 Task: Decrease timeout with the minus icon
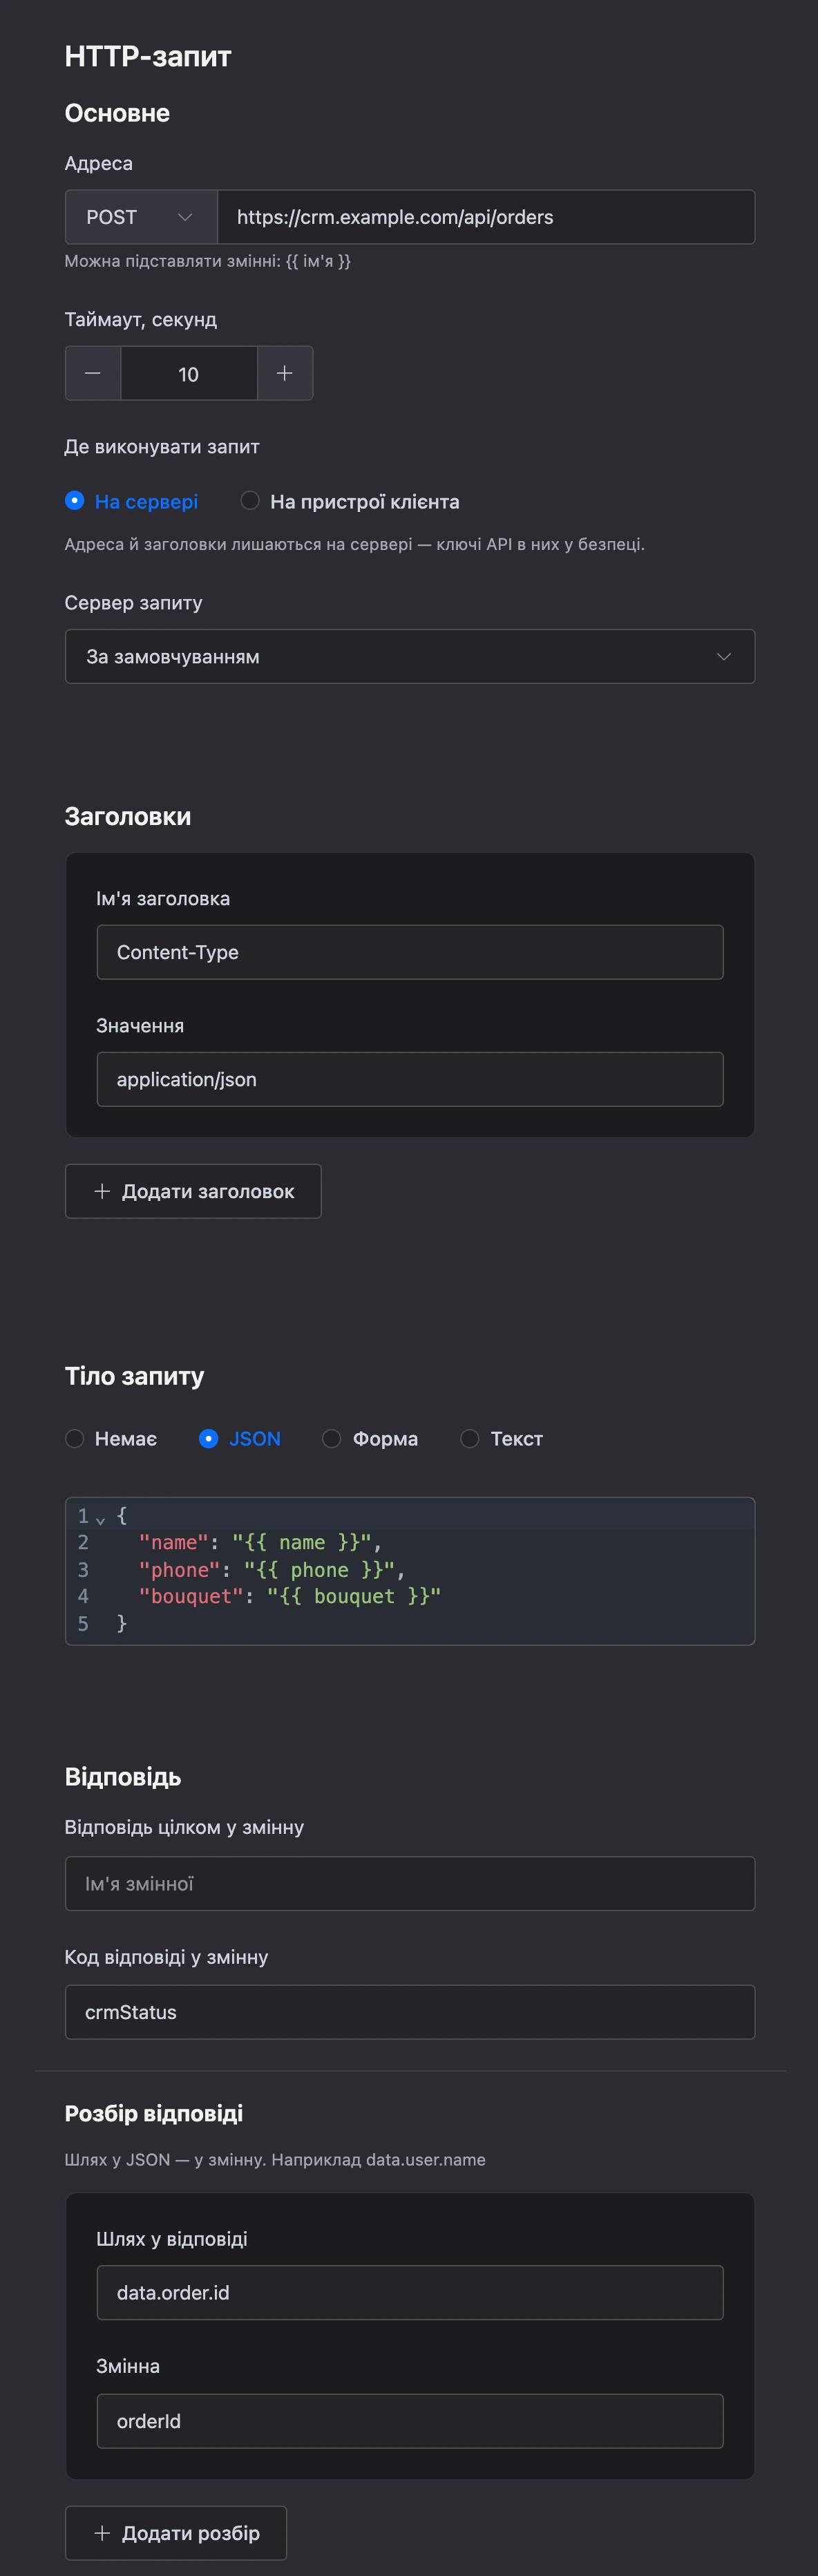point(93,373)
